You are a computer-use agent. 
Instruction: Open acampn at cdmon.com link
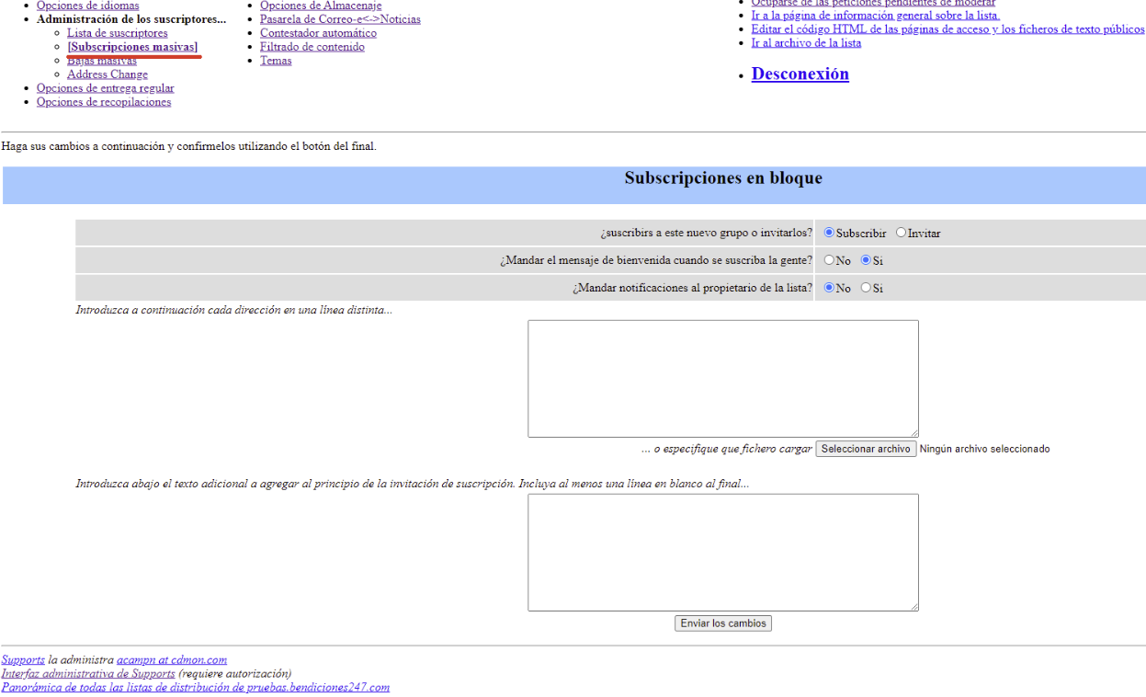(x=172, y=659)
